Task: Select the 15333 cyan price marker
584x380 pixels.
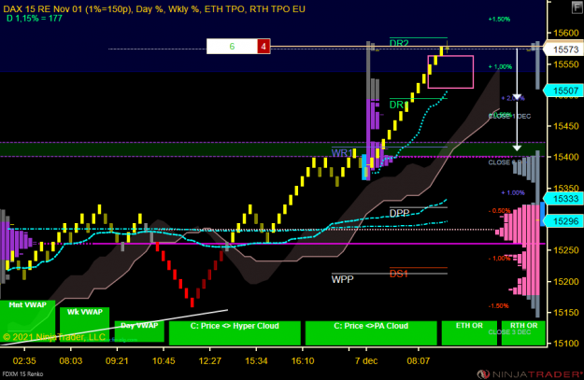Action: coord(564,199)
